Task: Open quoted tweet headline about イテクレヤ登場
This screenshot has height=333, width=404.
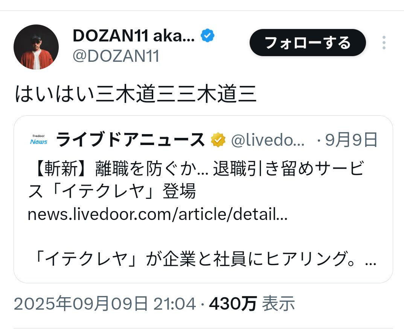Action: 196,180
